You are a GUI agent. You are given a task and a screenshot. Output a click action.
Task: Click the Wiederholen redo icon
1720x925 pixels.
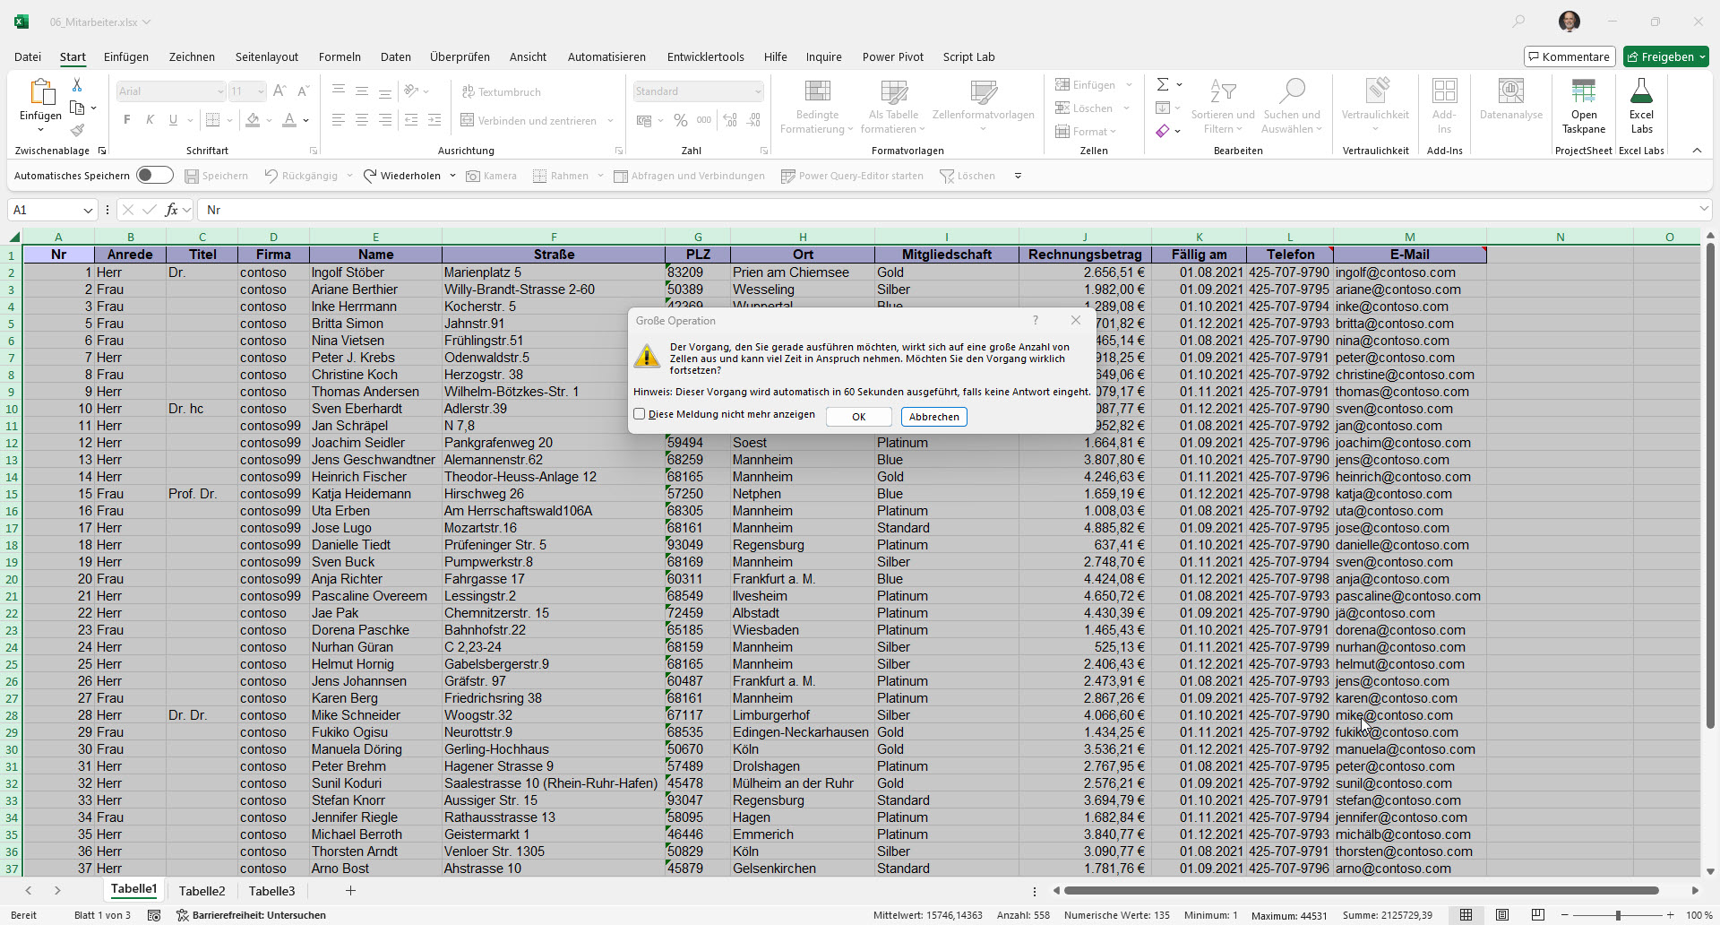(370, 176)
